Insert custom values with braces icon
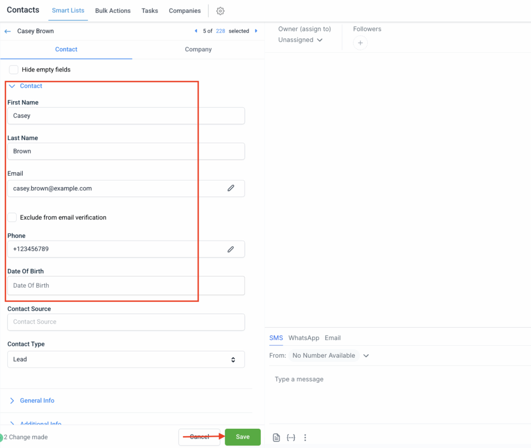The height and width of the screenshot is (448, 531). coord(291,438)
